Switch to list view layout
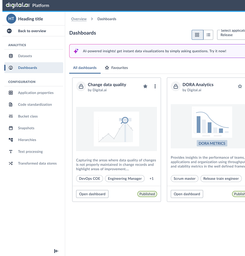245x256 pixels. coord(208,35)
